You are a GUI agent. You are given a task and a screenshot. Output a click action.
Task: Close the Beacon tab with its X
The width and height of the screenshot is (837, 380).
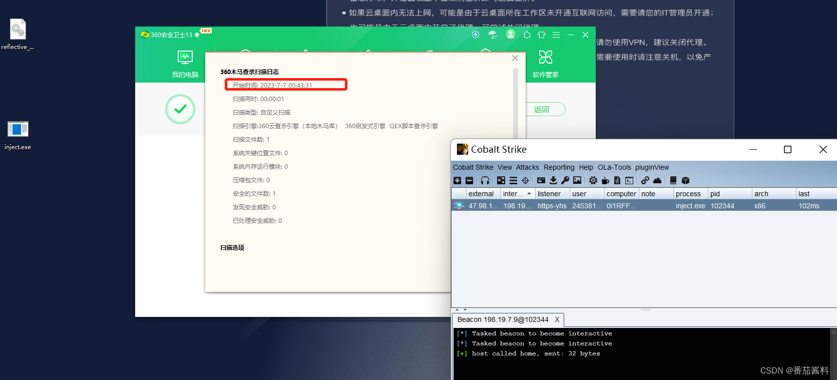557,319
